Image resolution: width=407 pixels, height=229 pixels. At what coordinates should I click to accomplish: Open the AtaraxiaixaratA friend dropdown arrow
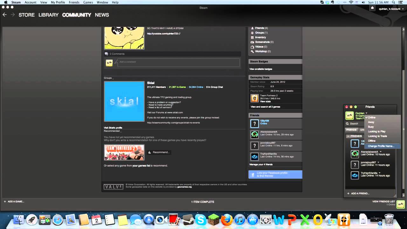(381, 152)
